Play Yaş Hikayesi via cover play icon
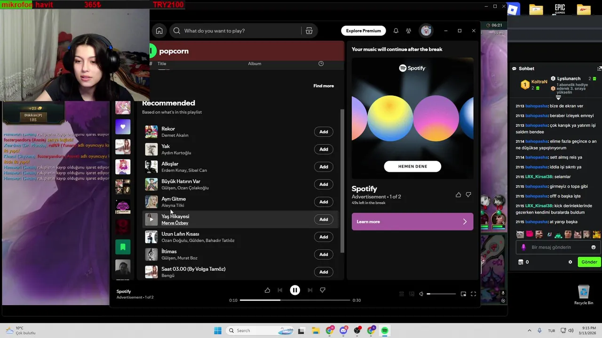The image size is (602, 338). (151, 219)
